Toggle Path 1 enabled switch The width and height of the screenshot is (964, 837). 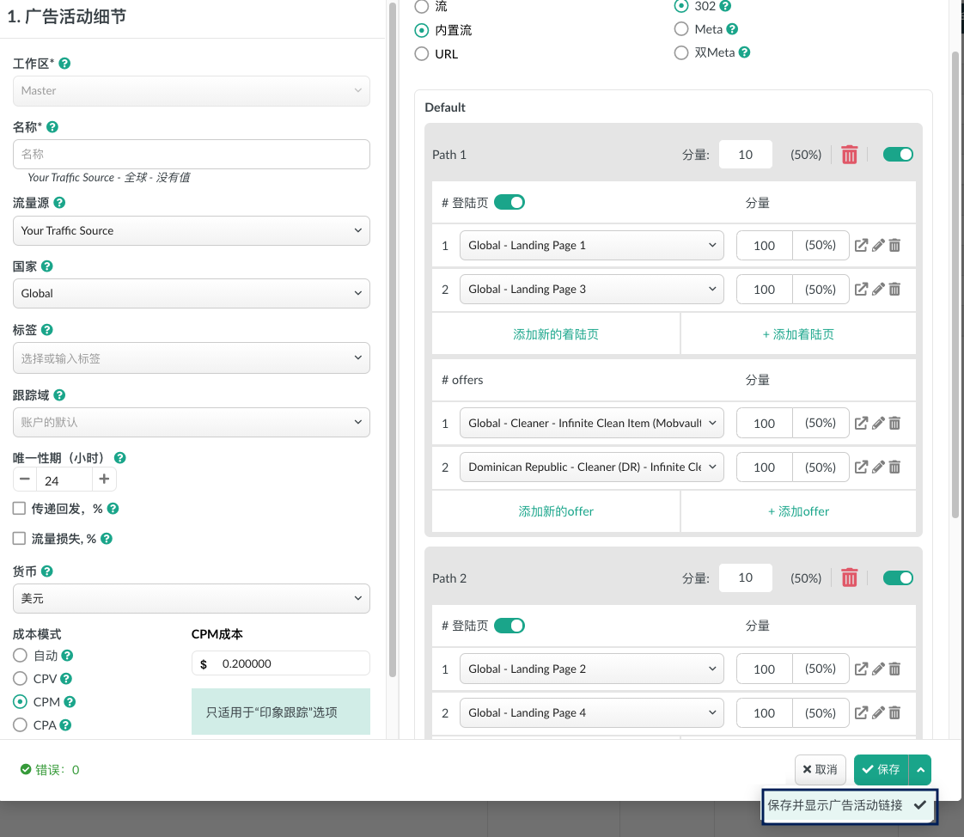tap(898, 155)
